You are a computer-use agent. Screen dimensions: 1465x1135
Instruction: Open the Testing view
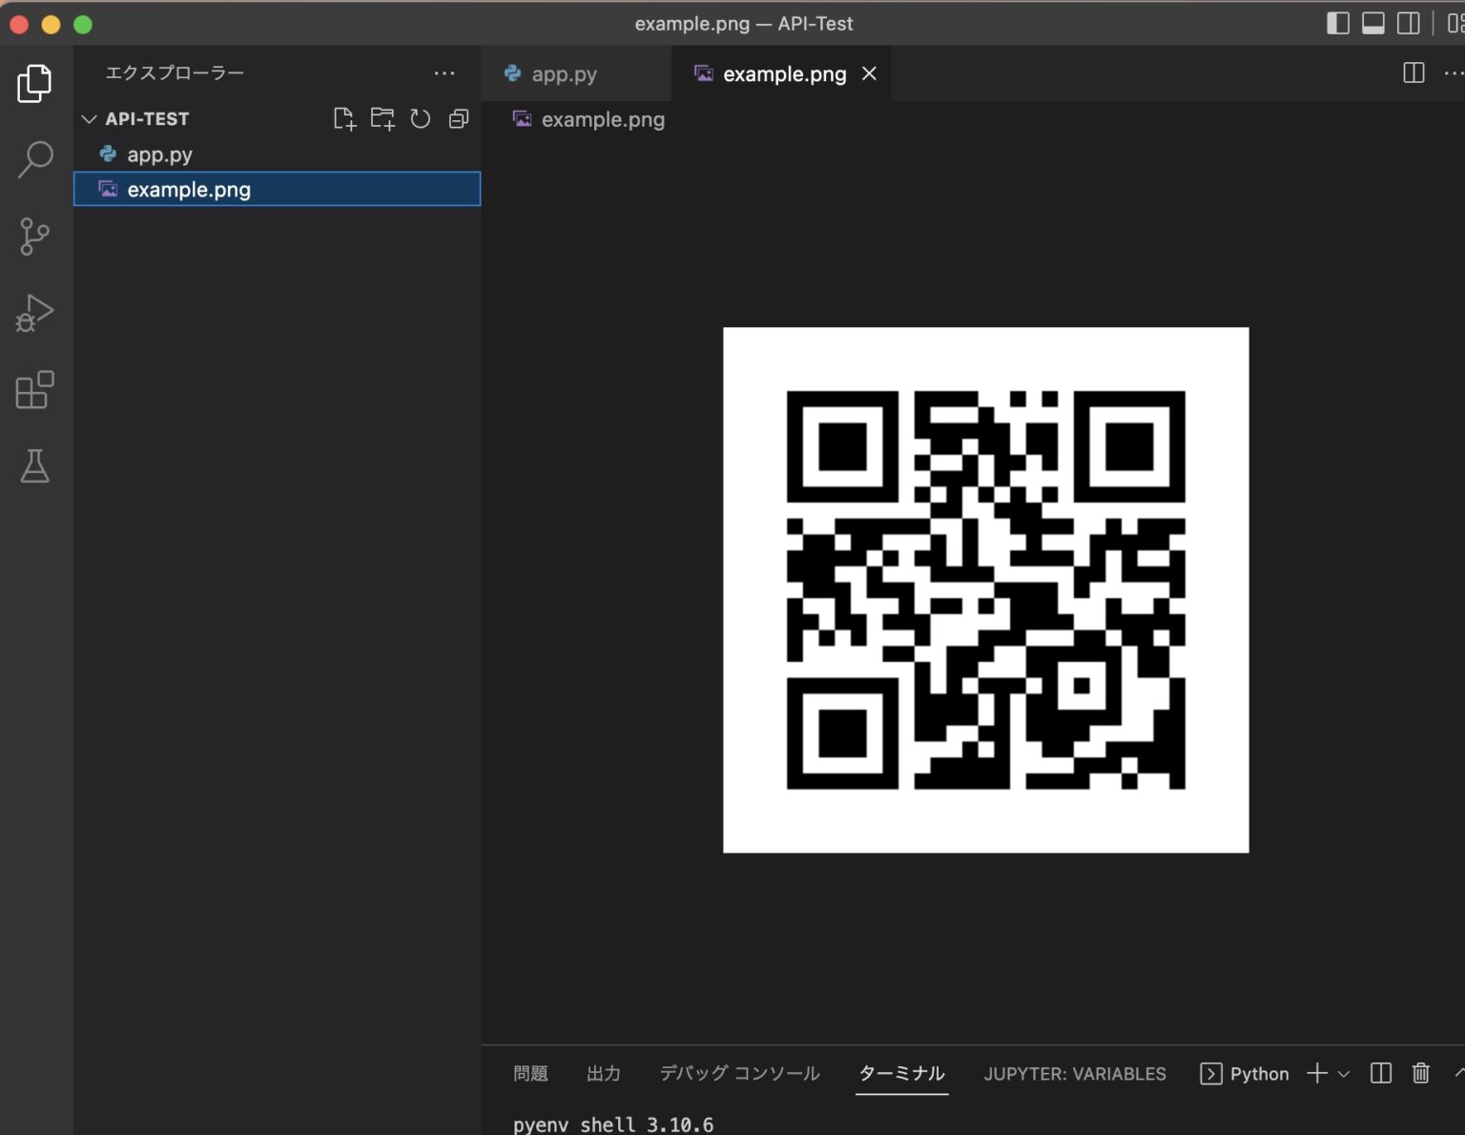click(x=35, y=466)
